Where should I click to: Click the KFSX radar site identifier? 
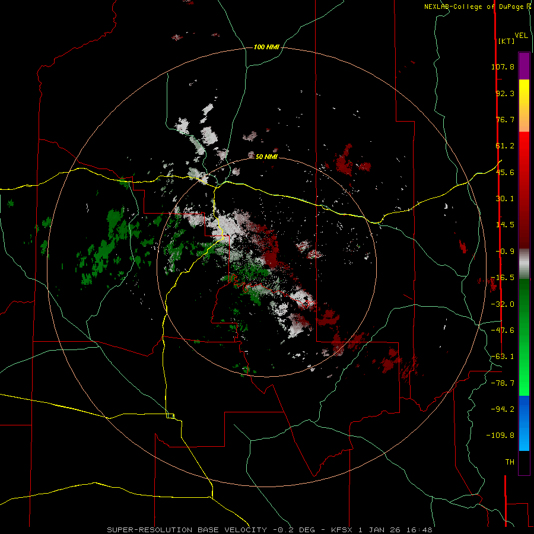[342, 530]
